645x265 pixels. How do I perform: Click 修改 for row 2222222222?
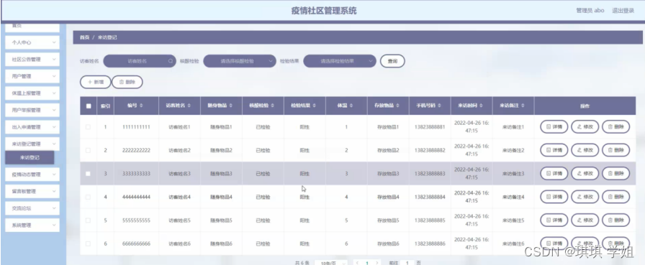(585, 151)
